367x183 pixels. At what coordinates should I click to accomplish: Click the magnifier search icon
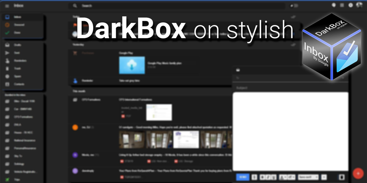tap(75, 6)
